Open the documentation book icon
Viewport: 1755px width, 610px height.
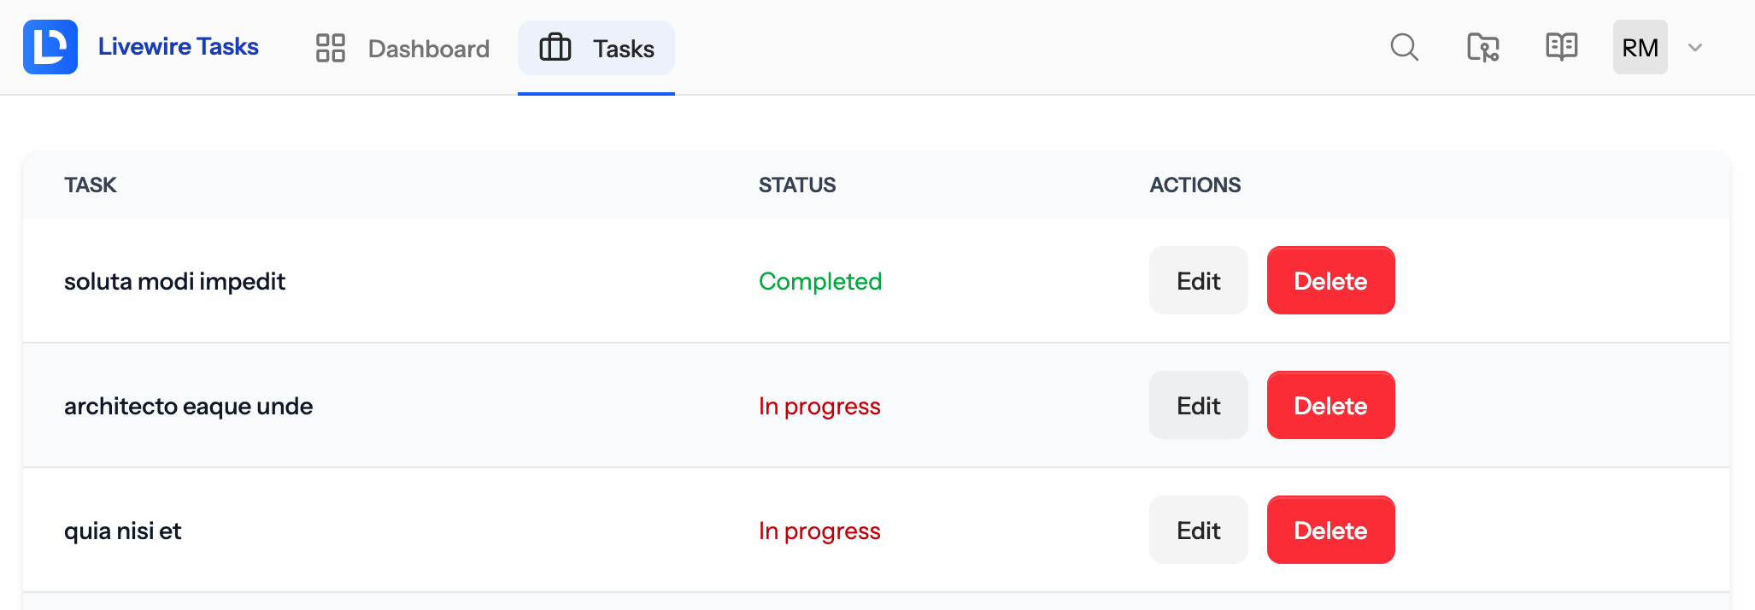pos(1561,47)
